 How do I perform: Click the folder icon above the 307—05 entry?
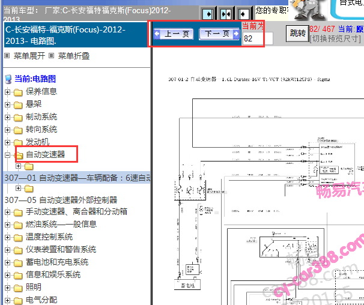click(x=29, y=189)
